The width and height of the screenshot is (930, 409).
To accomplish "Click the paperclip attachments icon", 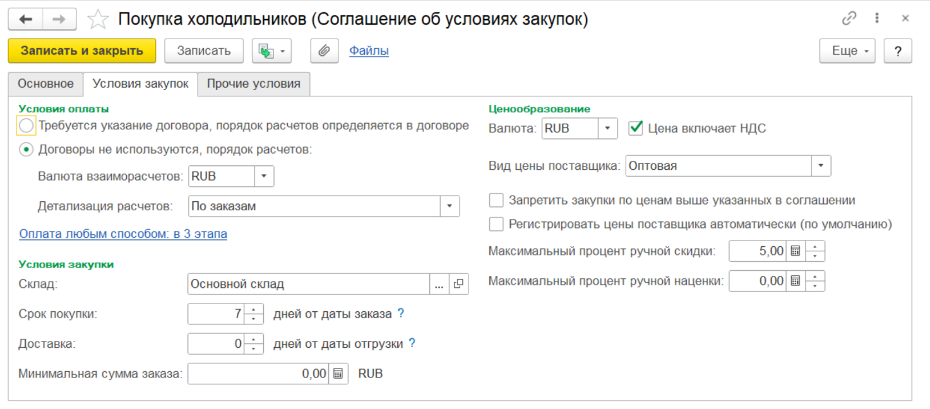I will point(324,51).
